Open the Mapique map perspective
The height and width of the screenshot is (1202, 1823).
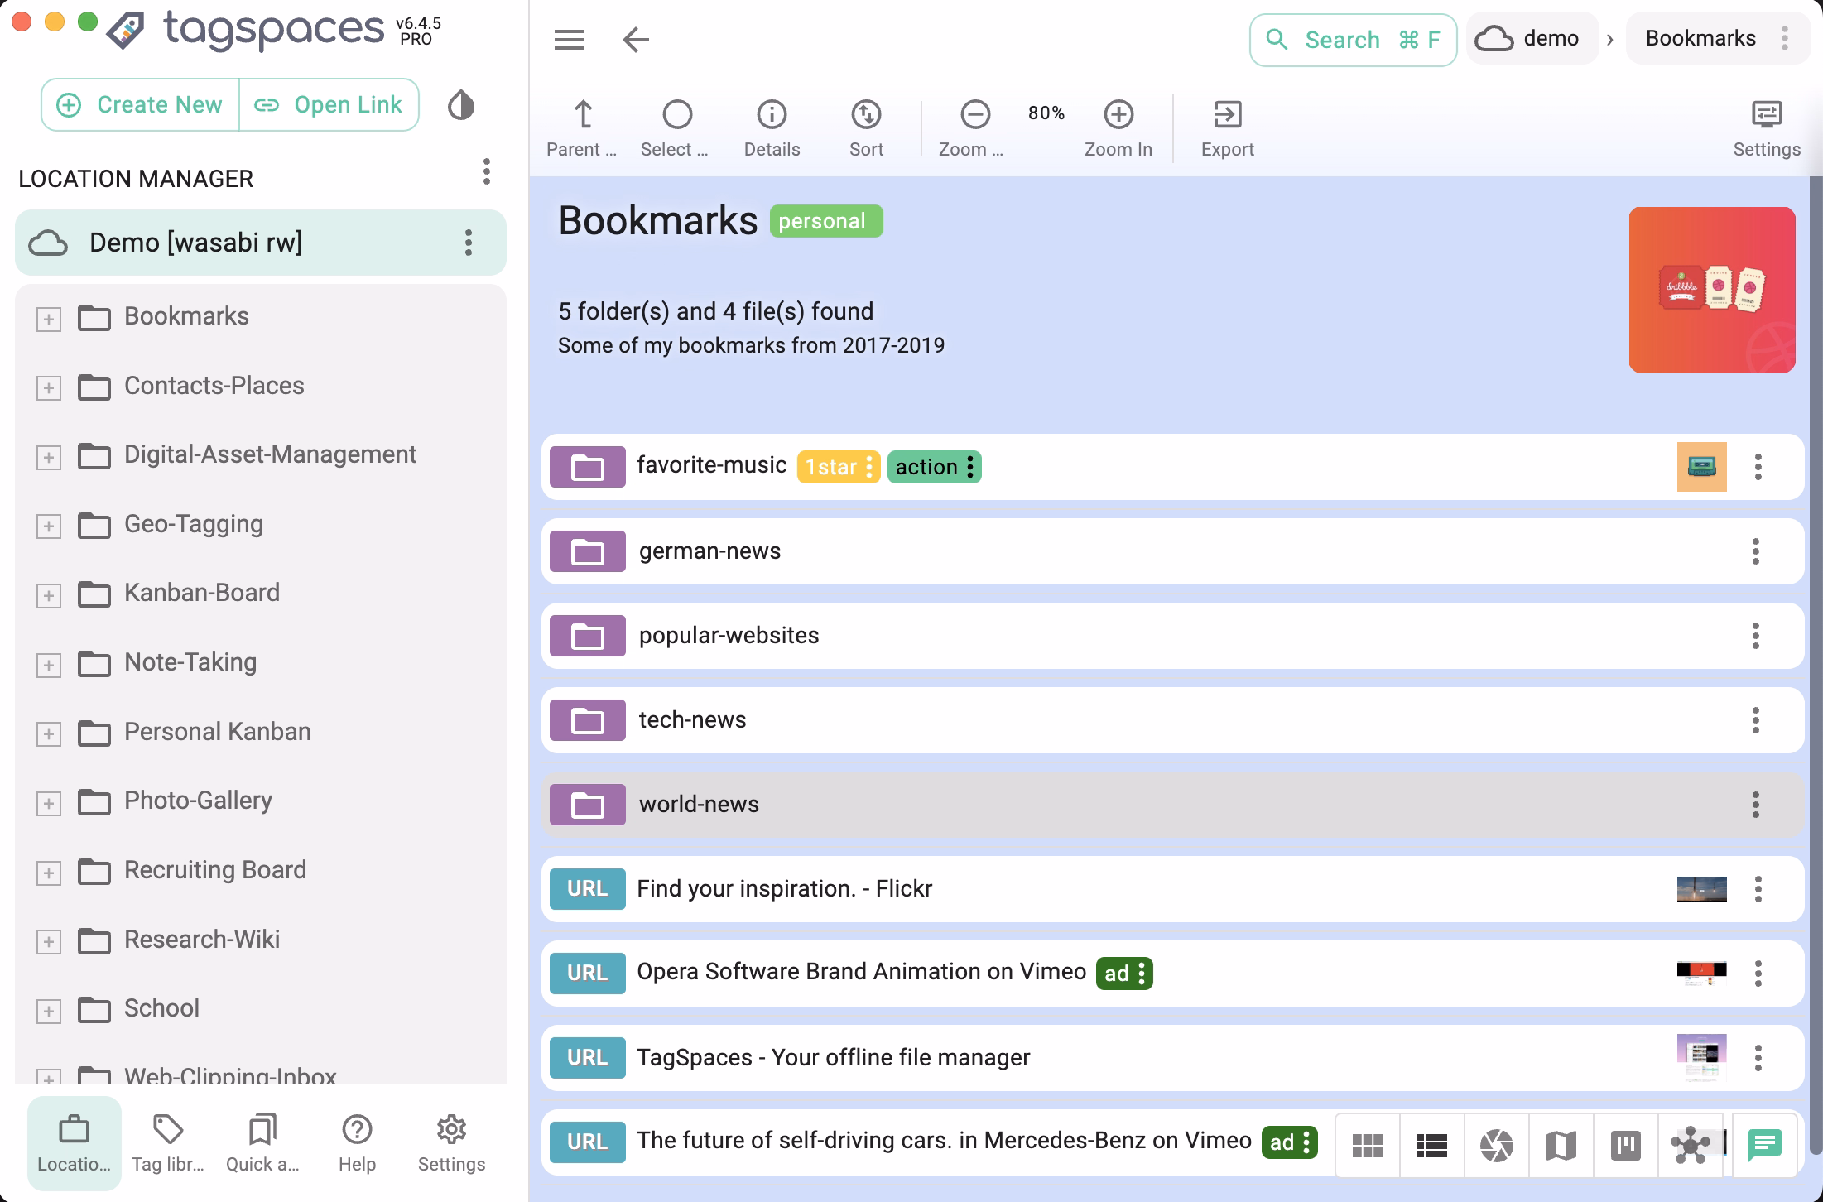pos(1560,1145)
